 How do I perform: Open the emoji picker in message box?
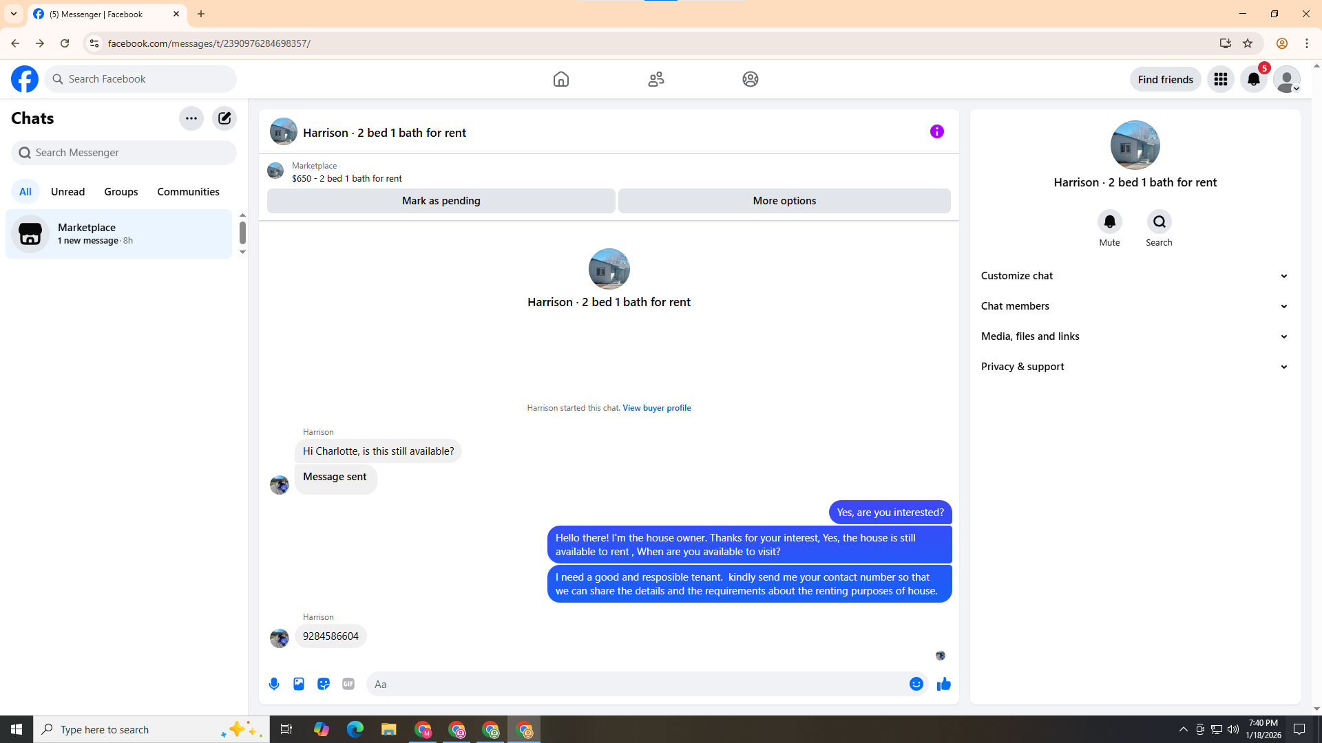(x=916, y=684)
